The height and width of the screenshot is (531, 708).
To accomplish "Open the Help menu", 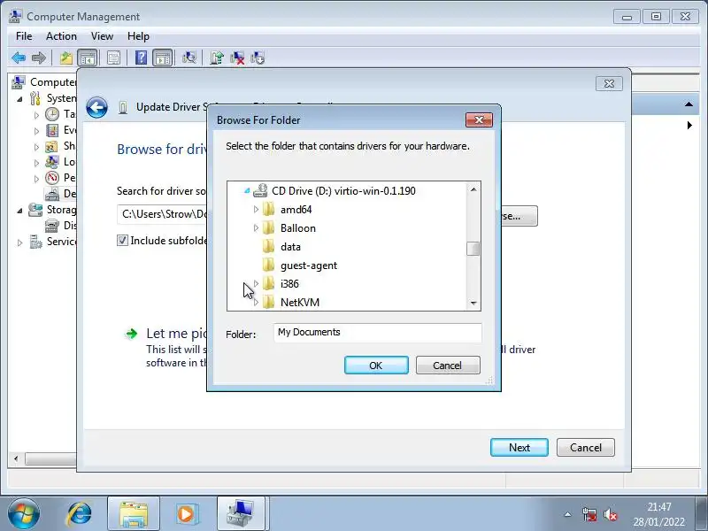I will (x=138, y=36).
